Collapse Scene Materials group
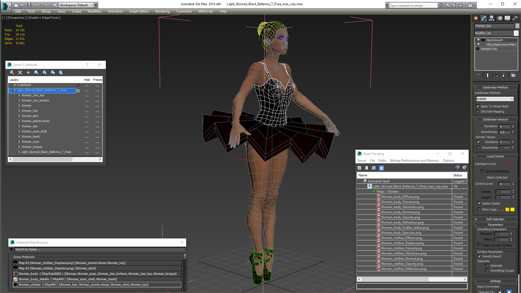Screen dimensions: 521x293 11,257
